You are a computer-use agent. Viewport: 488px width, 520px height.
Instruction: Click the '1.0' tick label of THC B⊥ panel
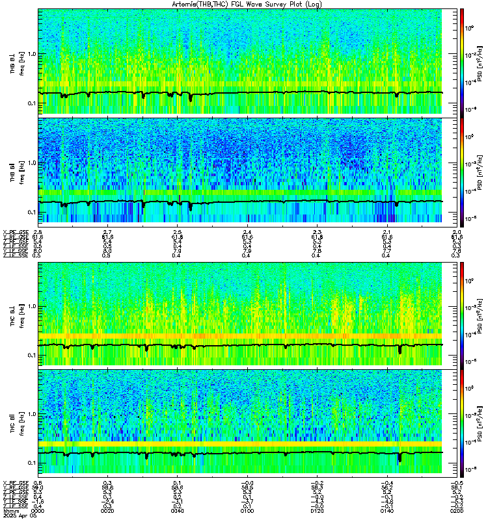click(32, 306)
